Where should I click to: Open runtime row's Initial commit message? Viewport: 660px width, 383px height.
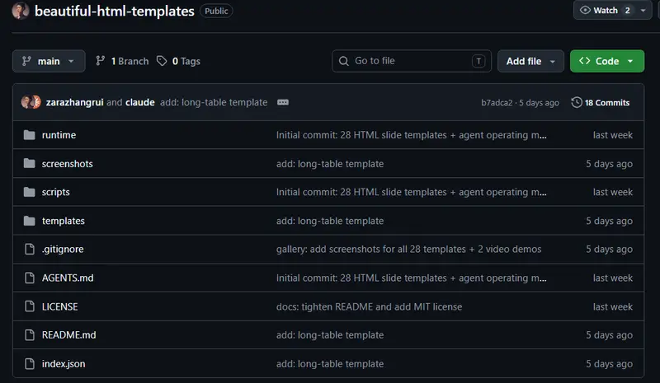pyautogui.click(x=411, y=135)
